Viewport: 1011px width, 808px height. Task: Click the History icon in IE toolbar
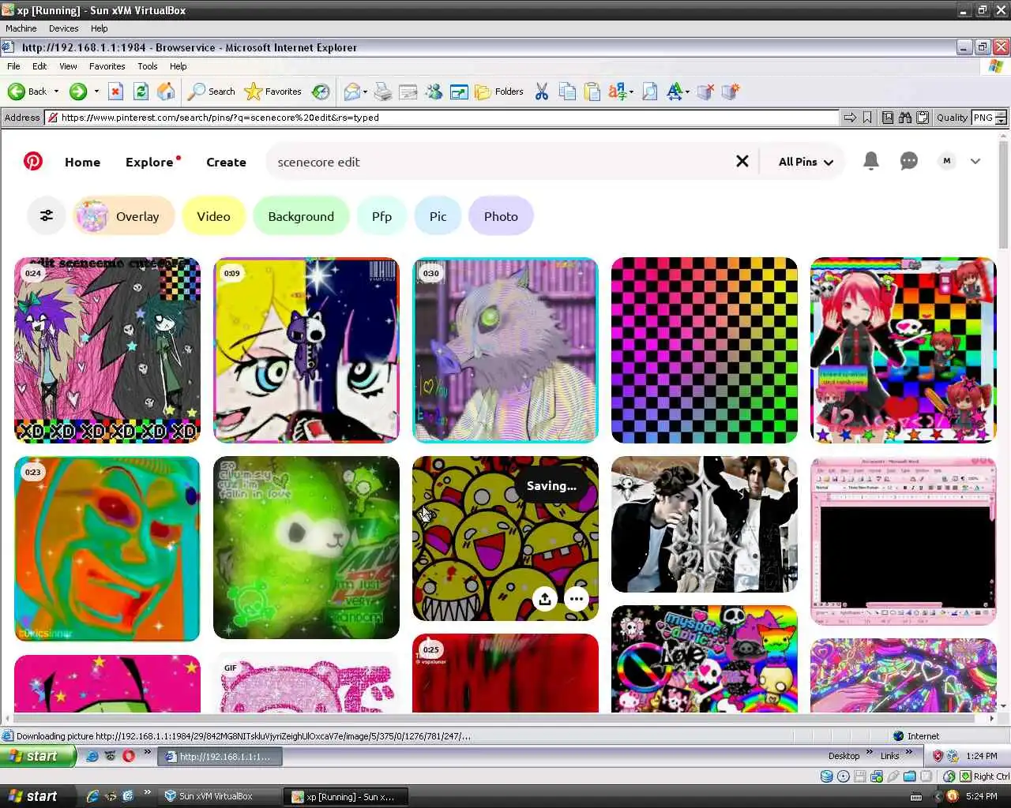point(321,92)
